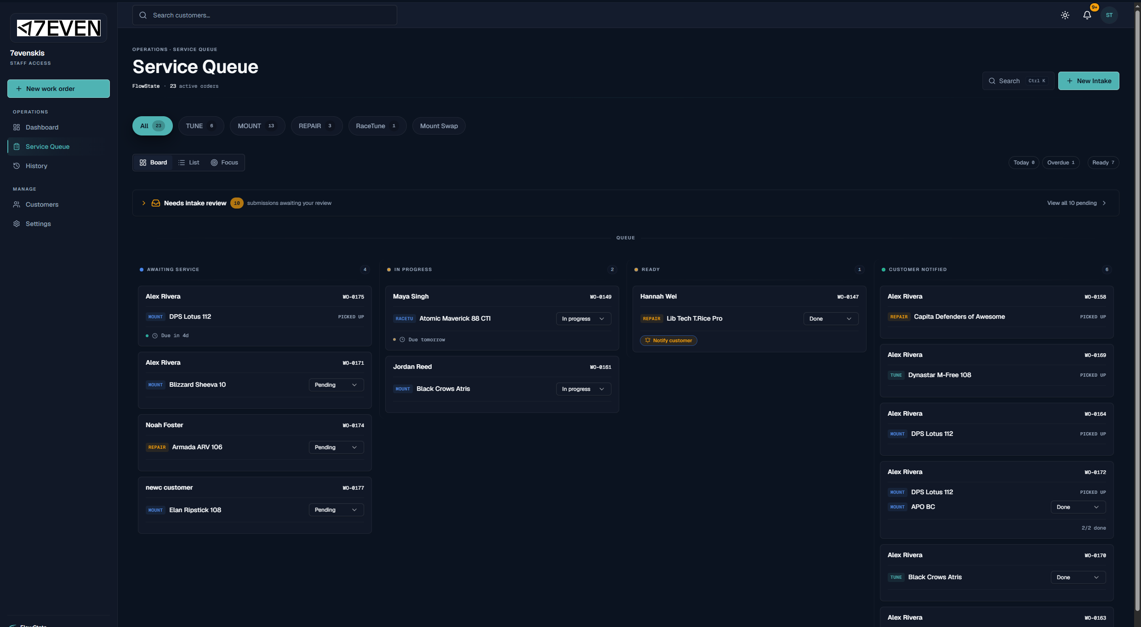This screenshot has height=627, width=1141.
Task: Select the TUNE filter tab
Action: pos(201,126)
